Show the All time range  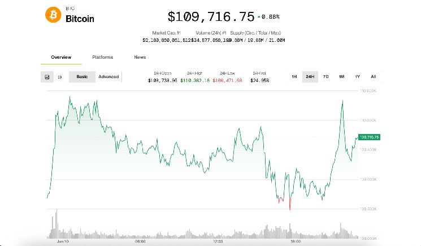[x=373, y=77]
